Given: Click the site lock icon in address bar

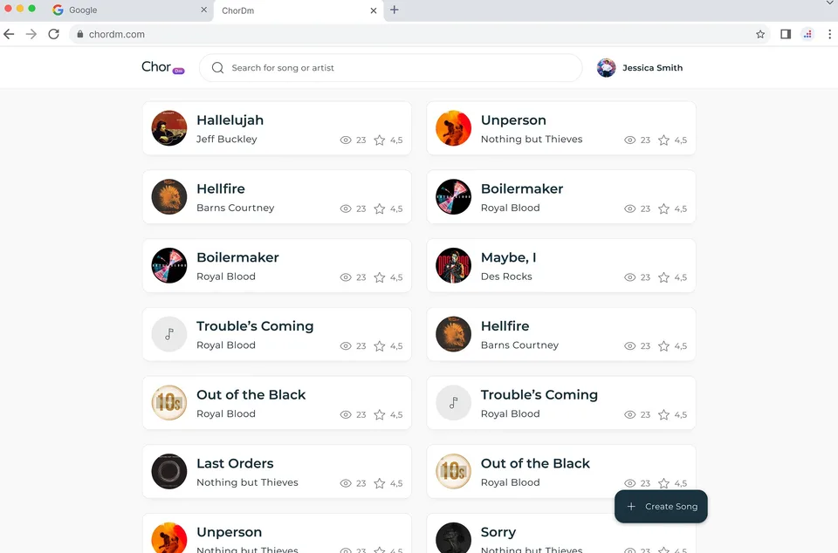Looking at the screenshot, I should click(80, 34).
